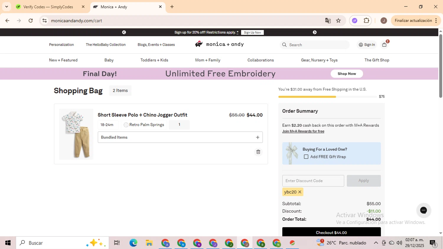Click the Sign In button

pos(367,45)
